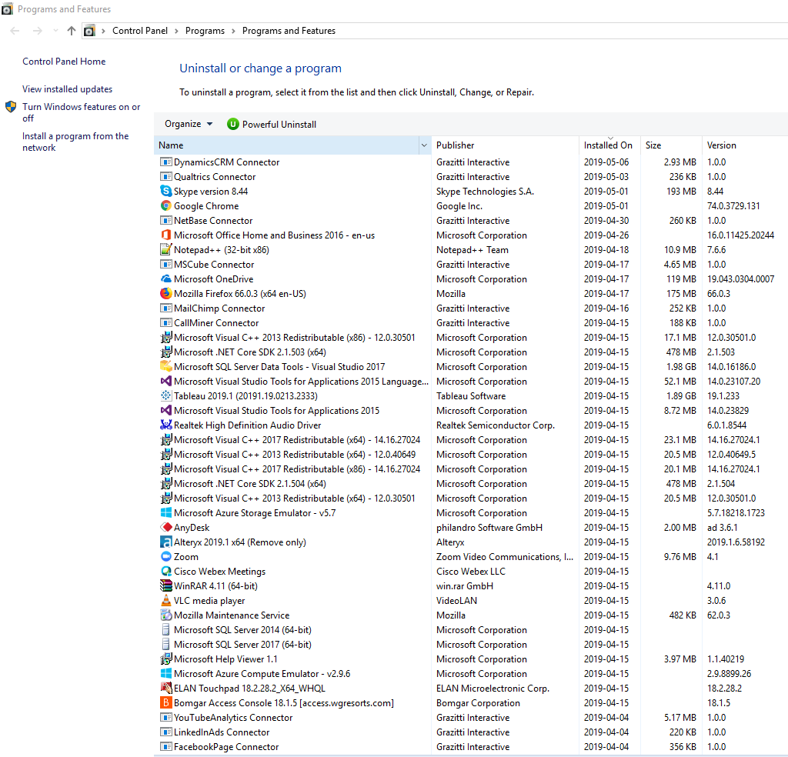Click the Bomgar Access Console icon
Viewport: 788px width, 757px height.
166,702
